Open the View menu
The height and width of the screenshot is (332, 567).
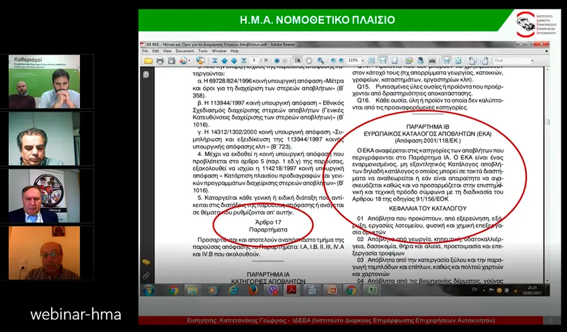tap(167, 51)
